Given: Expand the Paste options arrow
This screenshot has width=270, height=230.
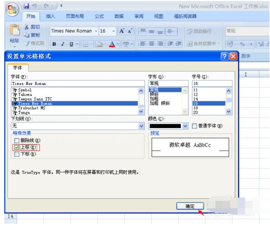Looking at the screenshot, I should 14,47.
